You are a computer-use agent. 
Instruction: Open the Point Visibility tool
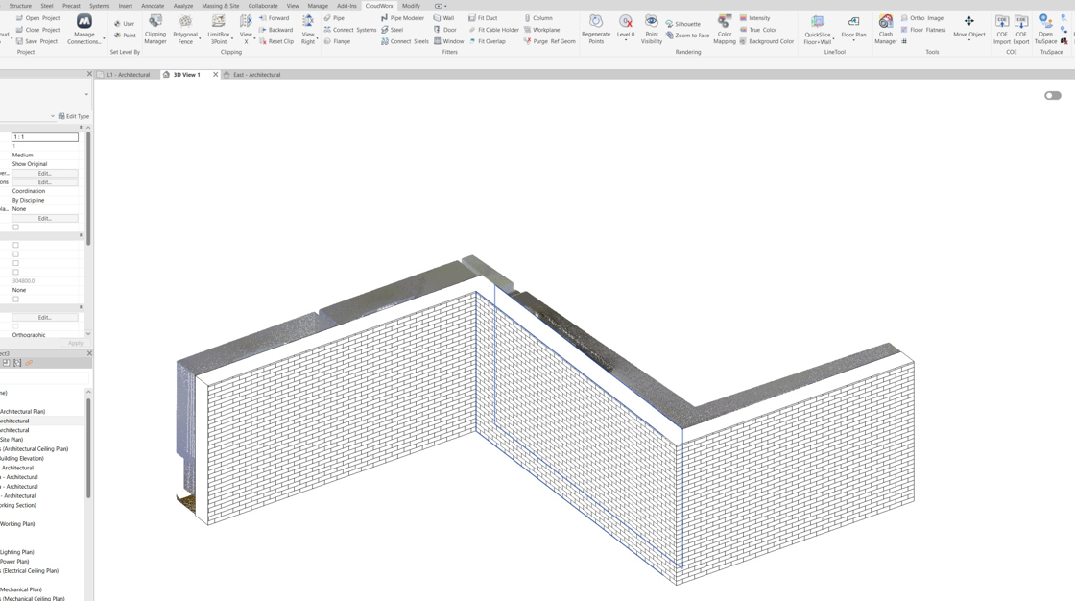click(x=651, y=30)
